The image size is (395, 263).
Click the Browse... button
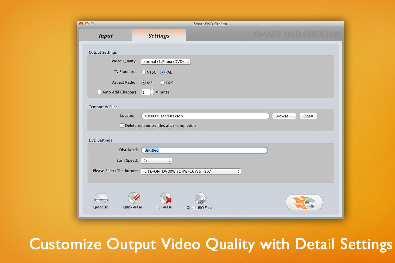coord(284,116)
